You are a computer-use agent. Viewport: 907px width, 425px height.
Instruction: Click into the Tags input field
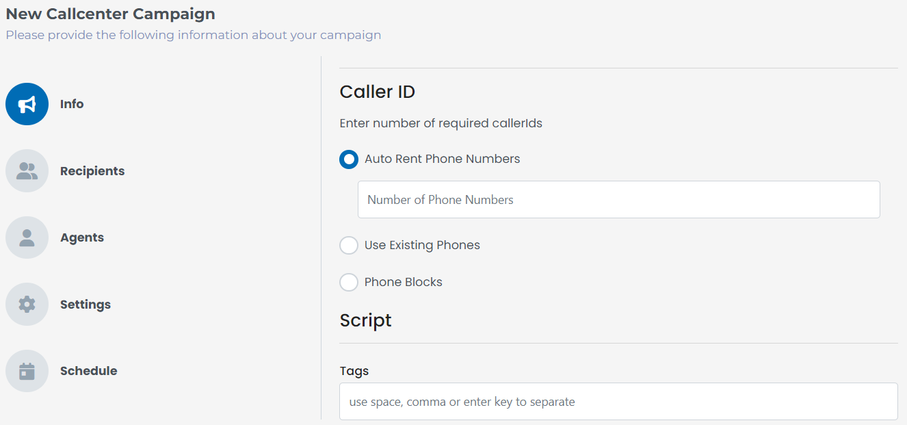coord(618,402)
